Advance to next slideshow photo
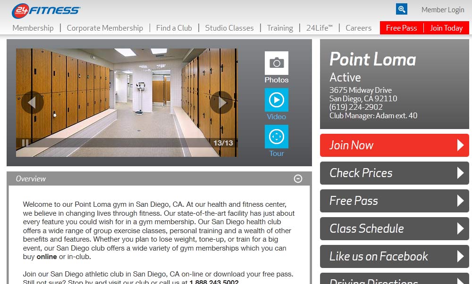The height and width of the screenshot is (284, 472). (221, 102)
